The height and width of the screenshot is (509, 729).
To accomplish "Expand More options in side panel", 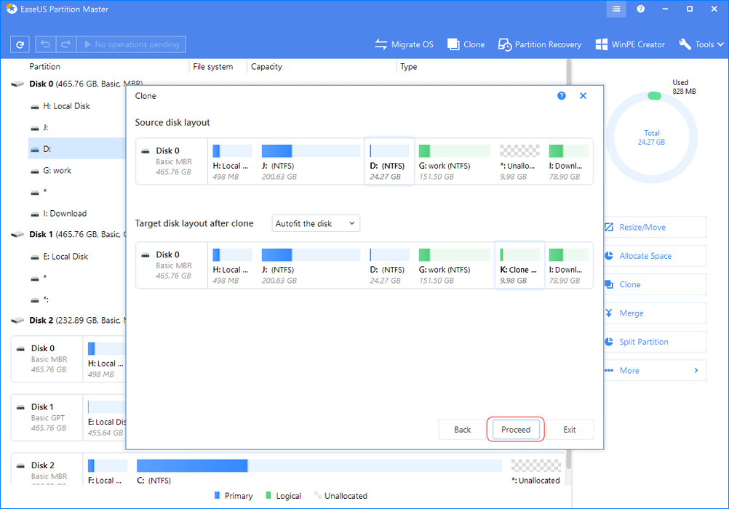I will point(656,370).
